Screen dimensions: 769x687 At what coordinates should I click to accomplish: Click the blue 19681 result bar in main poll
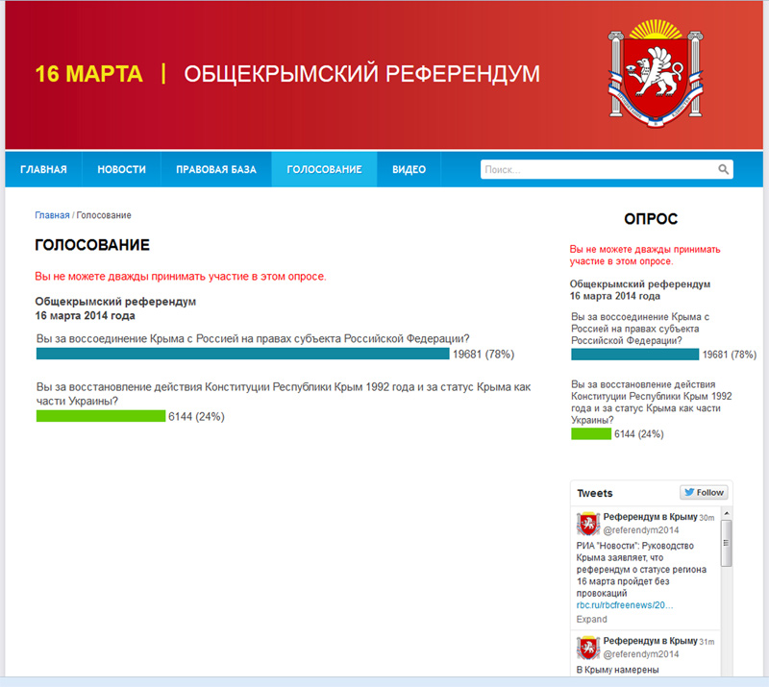[x=242, y=354]
